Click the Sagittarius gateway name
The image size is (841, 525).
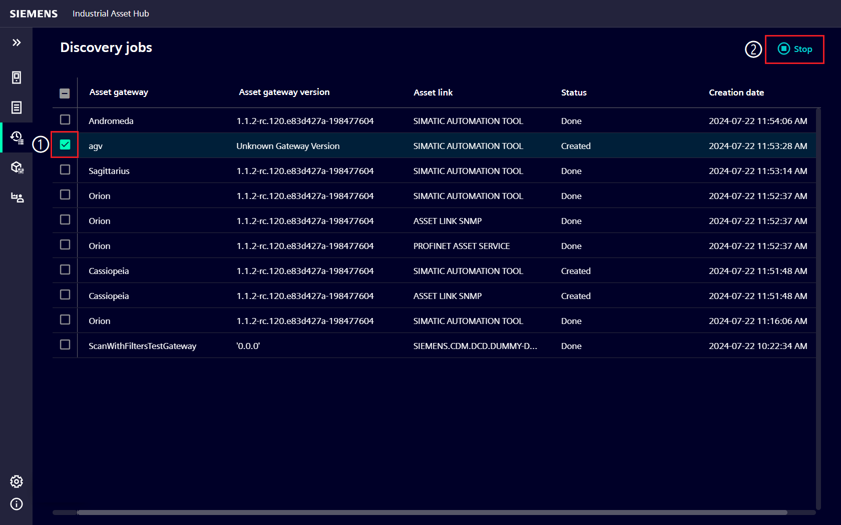click(x=109, y=171)
